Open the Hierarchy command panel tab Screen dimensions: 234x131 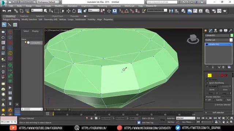pos(215,31)
